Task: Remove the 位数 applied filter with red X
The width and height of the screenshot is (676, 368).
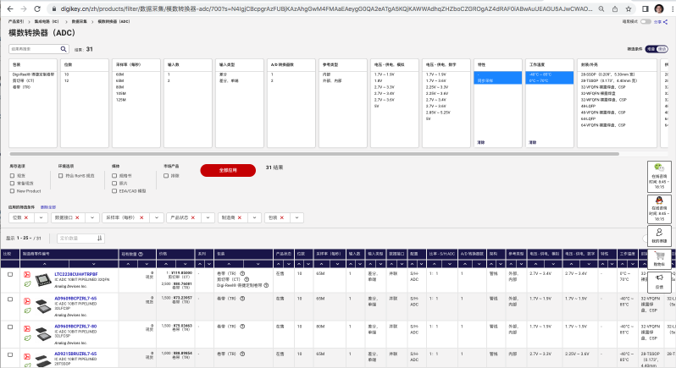Action: 26,217
